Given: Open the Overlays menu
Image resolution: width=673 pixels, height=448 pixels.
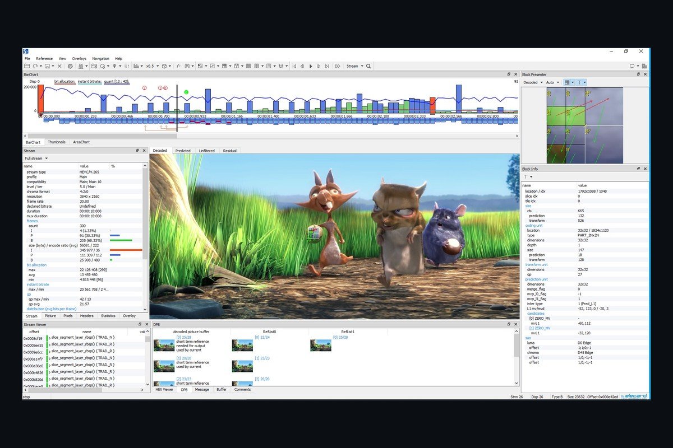Looking at the screenshot, I should (x=79, y=58).
